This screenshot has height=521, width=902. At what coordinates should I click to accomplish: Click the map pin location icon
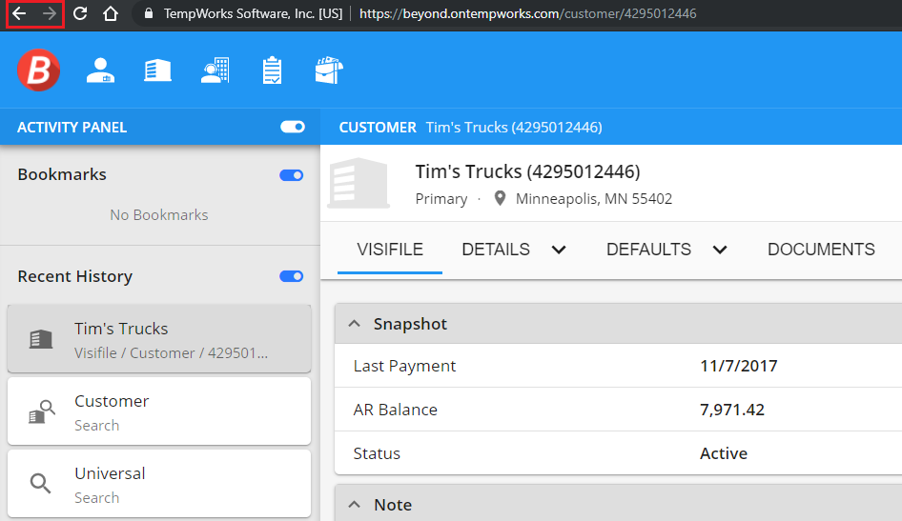click(500, 198)
